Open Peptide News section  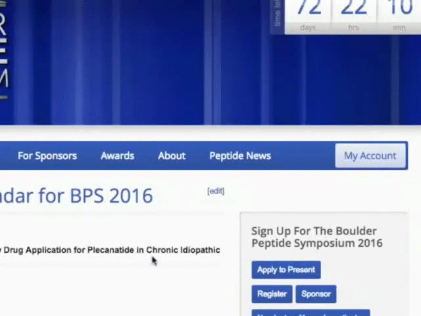pyautogui.click(x=240, y=156)
